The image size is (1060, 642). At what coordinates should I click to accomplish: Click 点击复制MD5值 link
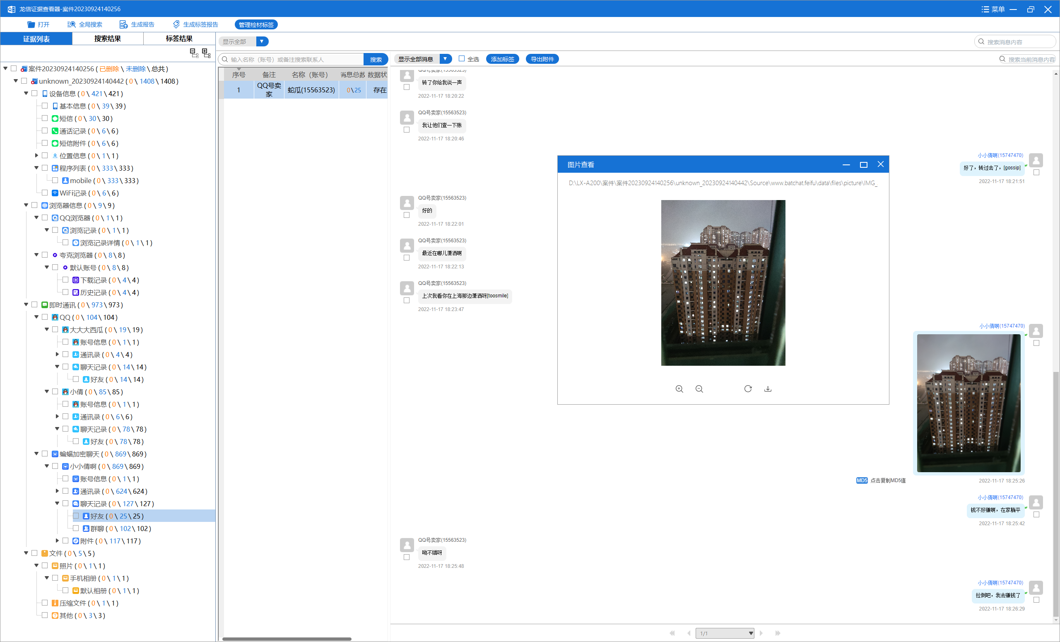point(888,480)
